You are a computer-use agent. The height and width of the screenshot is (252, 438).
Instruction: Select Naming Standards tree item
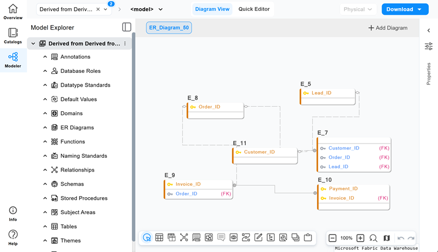coord(84,156)
